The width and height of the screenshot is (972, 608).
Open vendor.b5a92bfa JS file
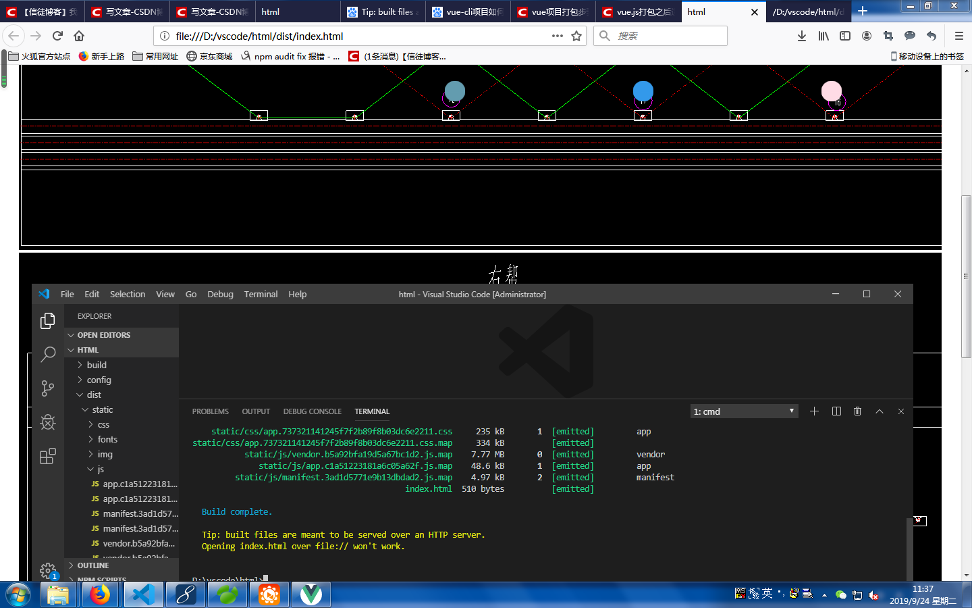click(x=122, y=543)
